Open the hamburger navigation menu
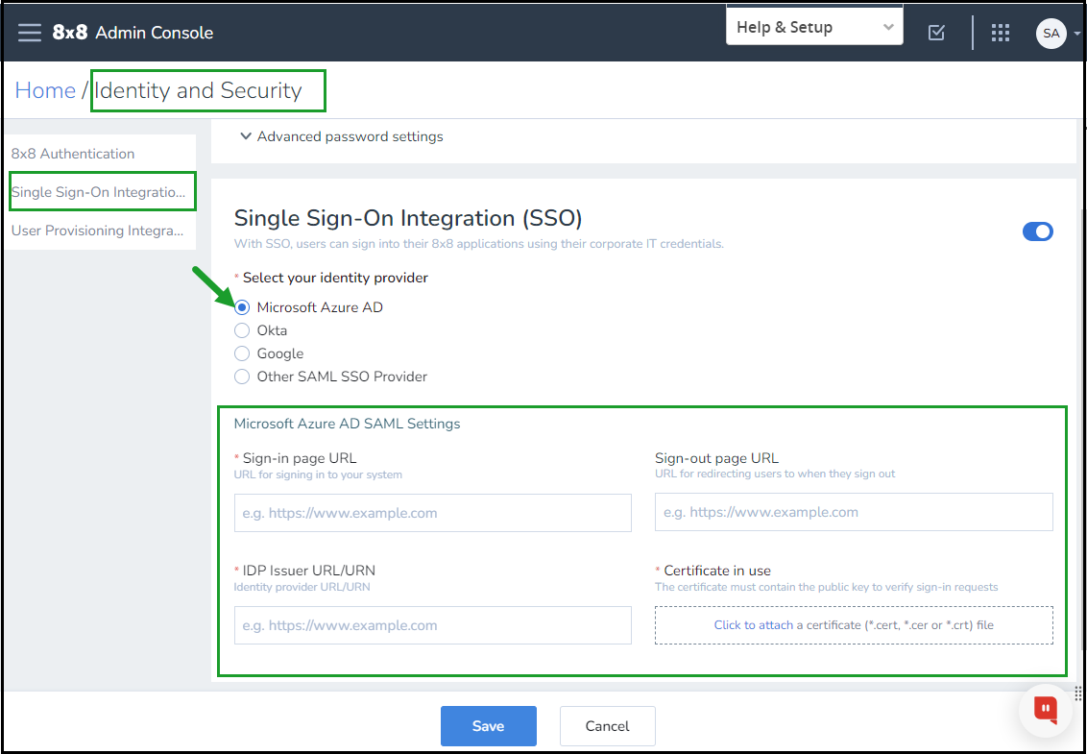This screenshot has height=754, width=1087. click(30, 33)
